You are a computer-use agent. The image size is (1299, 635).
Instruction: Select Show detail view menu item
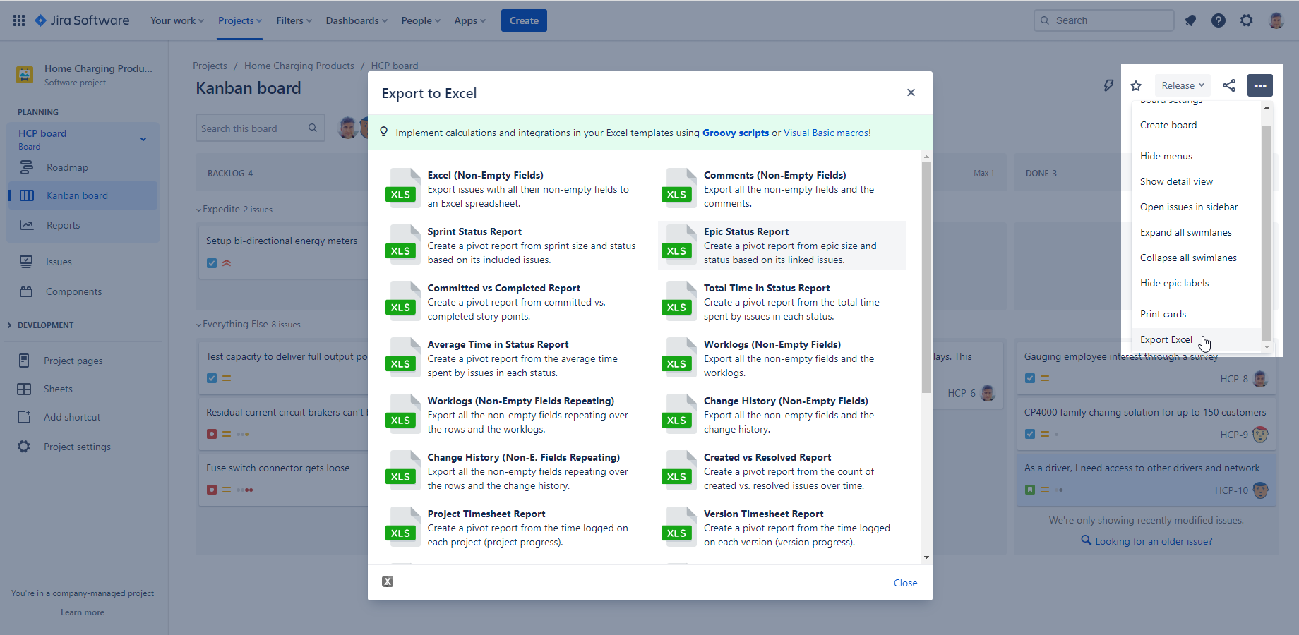[1196, 181]
